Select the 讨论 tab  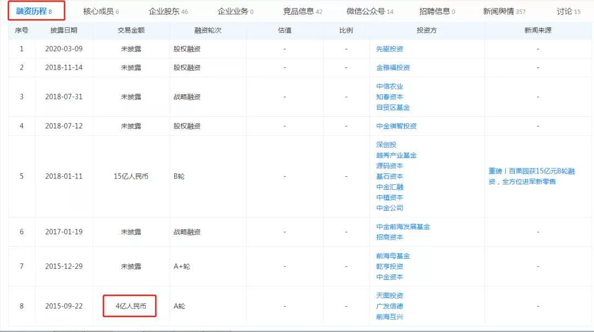click(569, 12)
